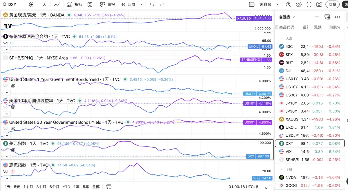Collapse the 个股 watchlist section

[281, 169]
